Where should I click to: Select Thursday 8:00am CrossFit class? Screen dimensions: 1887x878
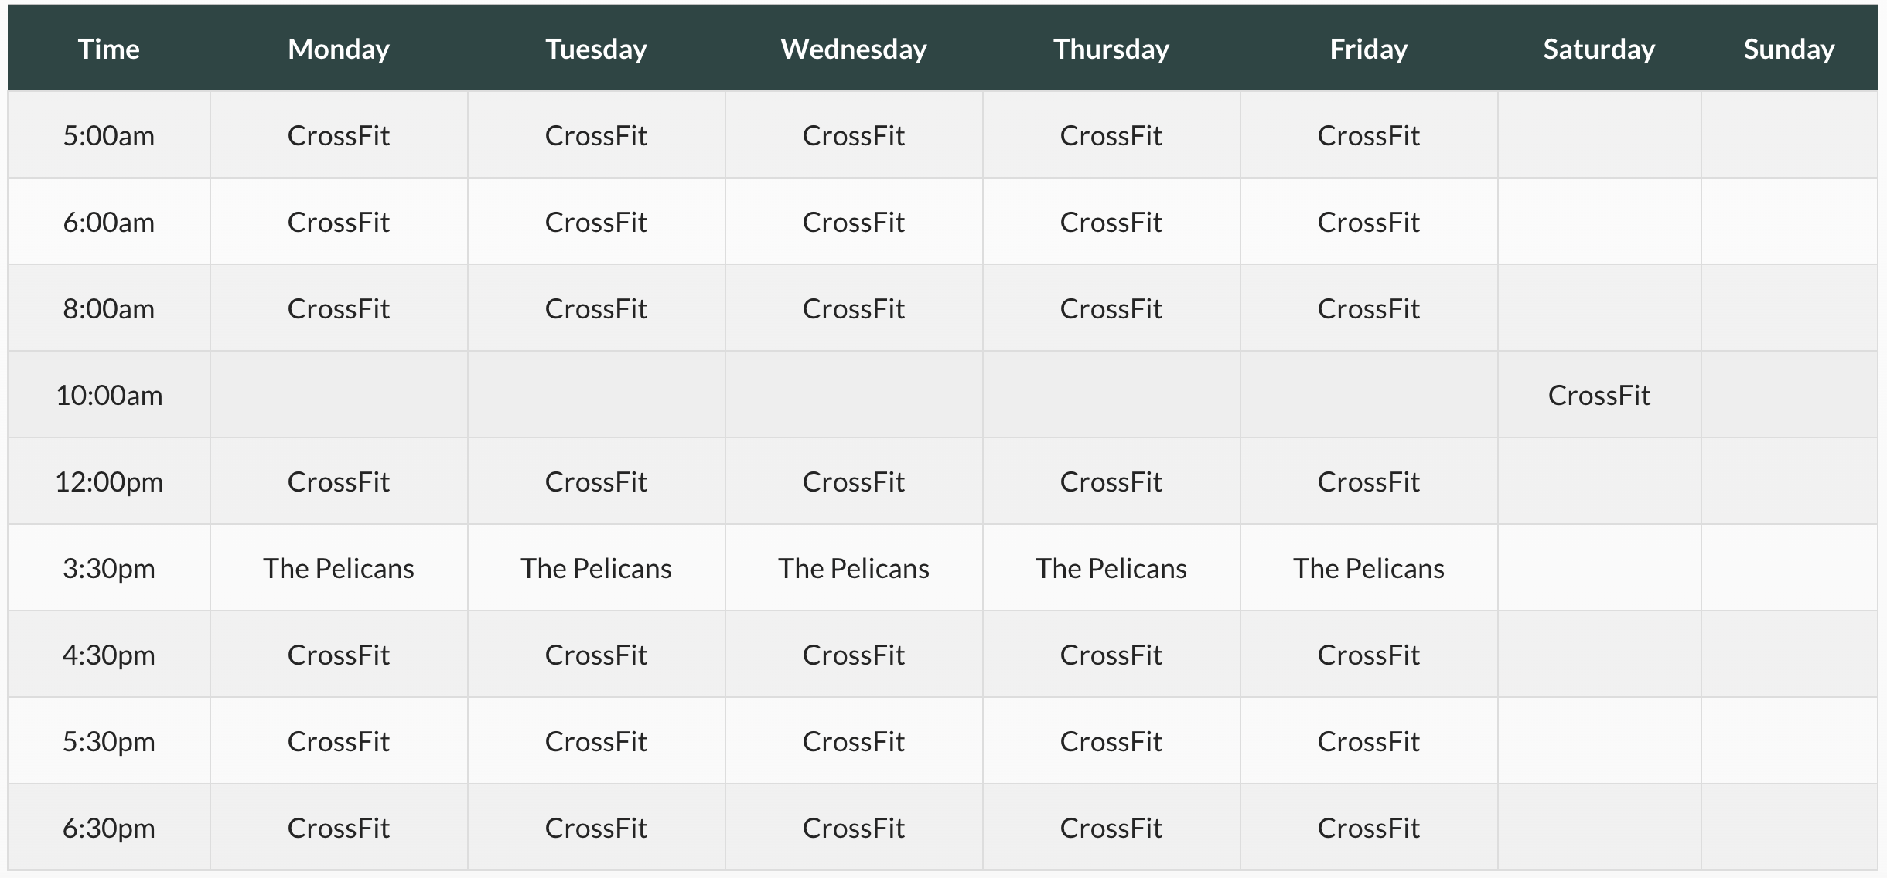click(1111, 309)
